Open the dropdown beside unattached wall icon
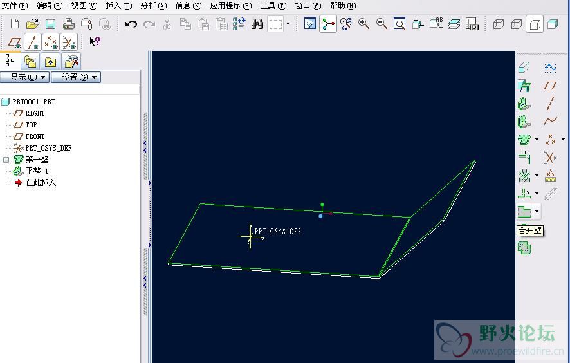Image resolution: width=570 pixels, height=363 pixels. (x=537, y=139)
